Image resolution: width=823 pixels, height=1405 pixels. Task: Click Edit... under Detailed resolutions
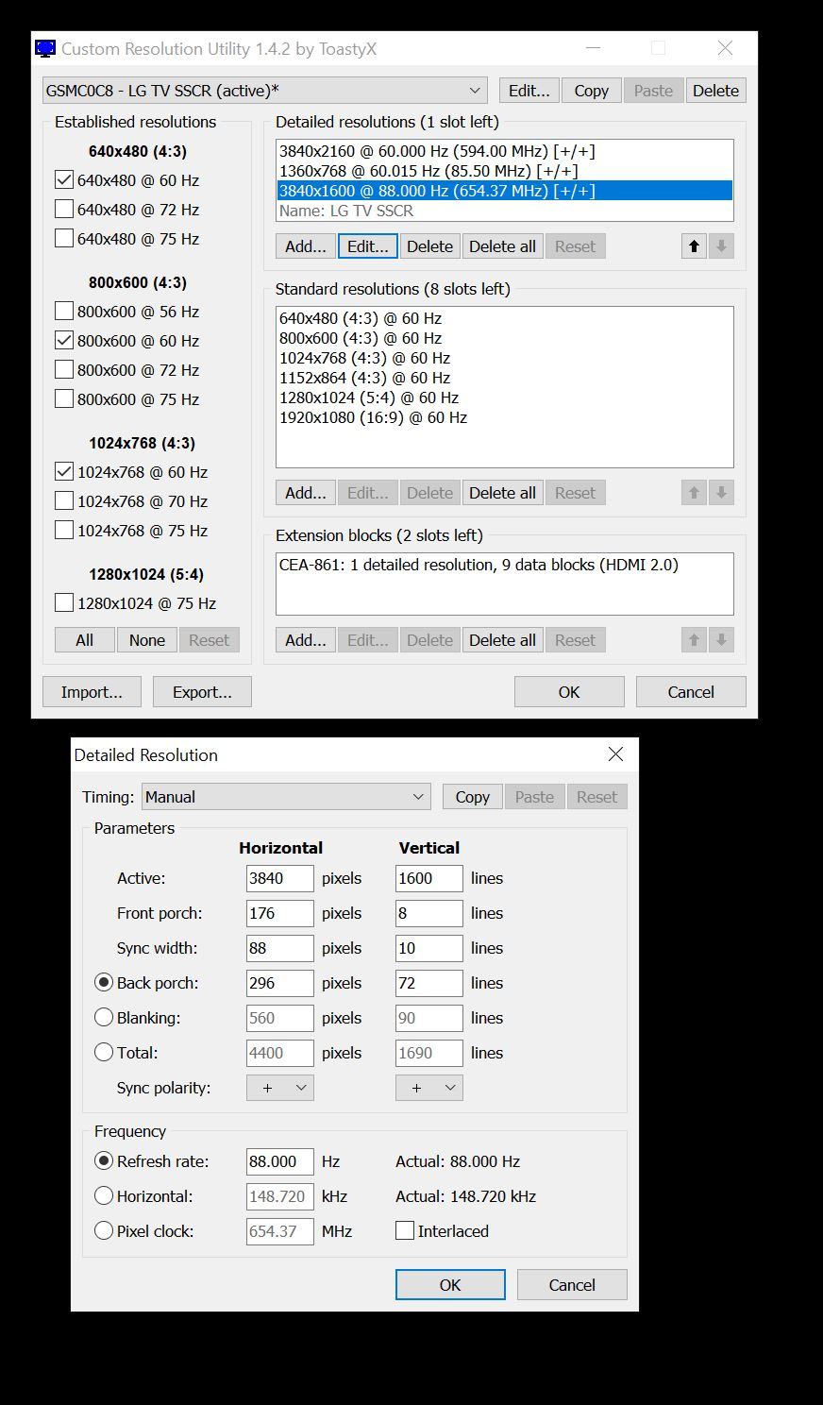tap(368, 246)
